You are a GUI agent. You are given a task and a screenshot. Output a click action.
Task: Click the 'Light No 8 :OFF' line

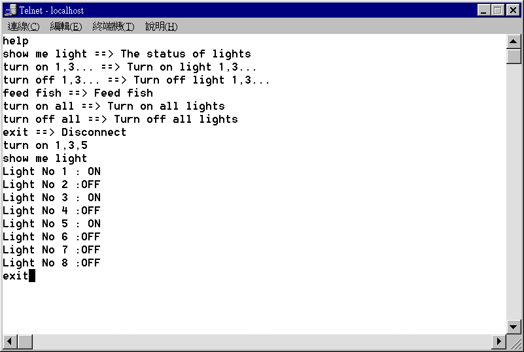point(52,263)
